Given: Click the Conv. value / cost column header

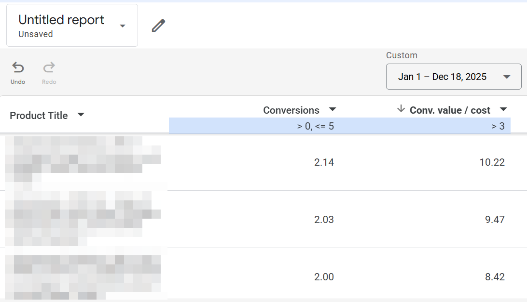Looking at the screenshot, I should tap(450, 110).
